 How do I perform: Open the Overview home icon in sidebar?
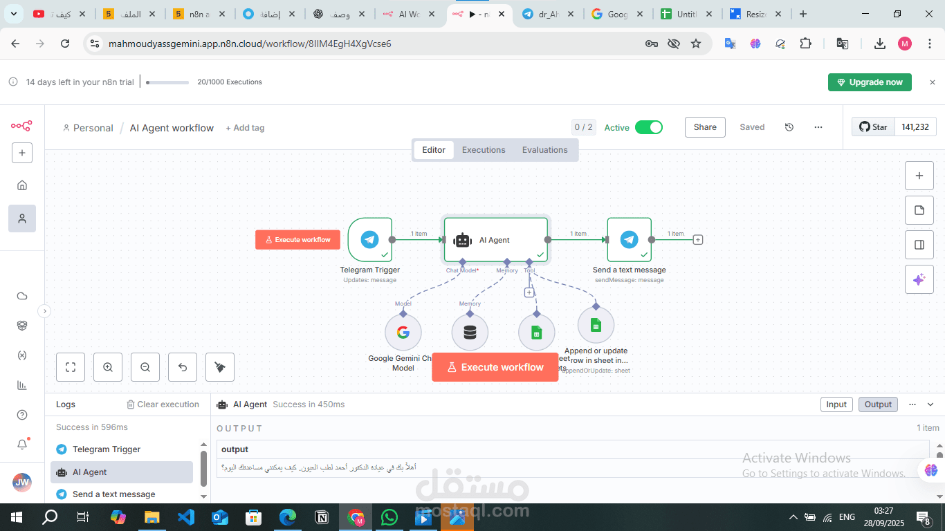[x=22, y=185]
